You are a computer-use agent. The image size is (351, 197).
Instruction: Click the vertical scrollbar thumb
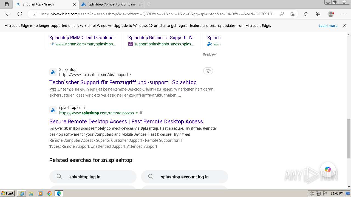(349, 138)
